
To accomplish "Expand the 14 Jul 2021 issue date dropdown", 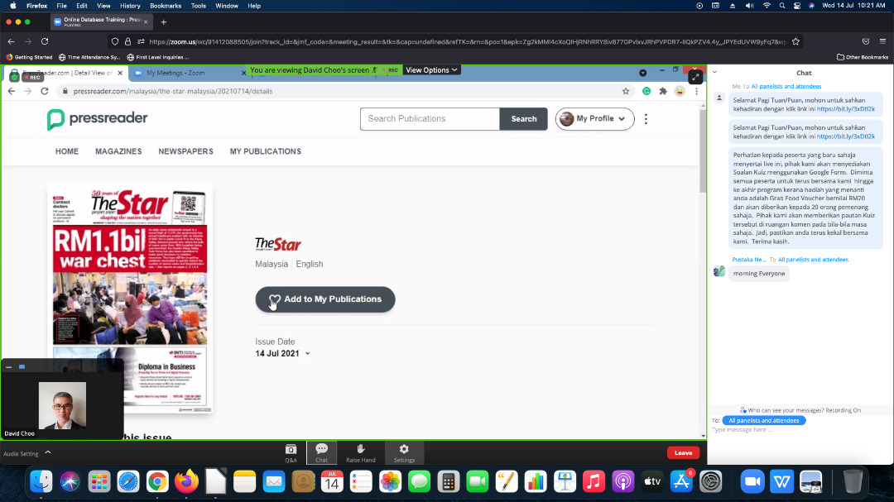I will [283, 353].
